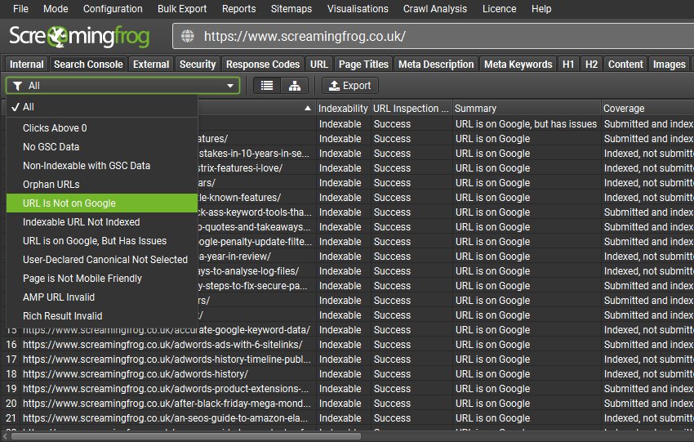Screen dimensions: 694x442
Task: Select Indexable URL Not Indexed filter
Action: [x=102, y=222]
